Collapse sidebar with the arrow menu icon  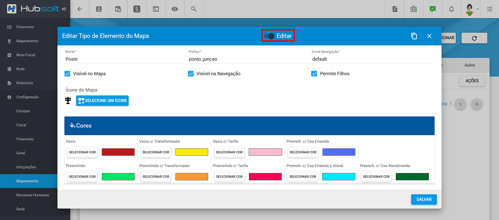64,9
